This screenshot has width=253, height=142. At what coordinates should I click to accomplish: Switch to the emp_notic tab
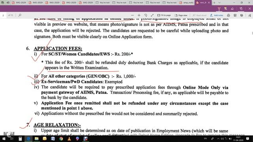(186, 3)
